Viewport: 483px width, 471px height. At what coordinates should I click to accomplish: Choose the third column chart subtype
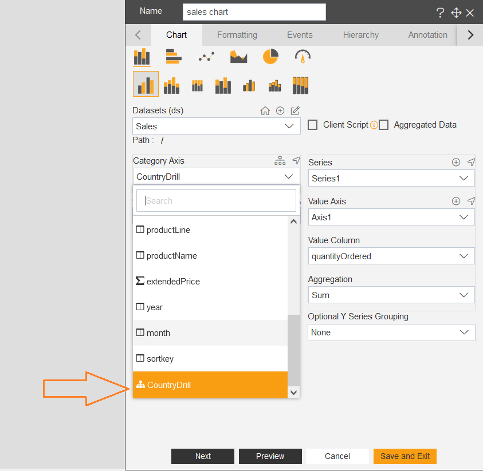197,85
